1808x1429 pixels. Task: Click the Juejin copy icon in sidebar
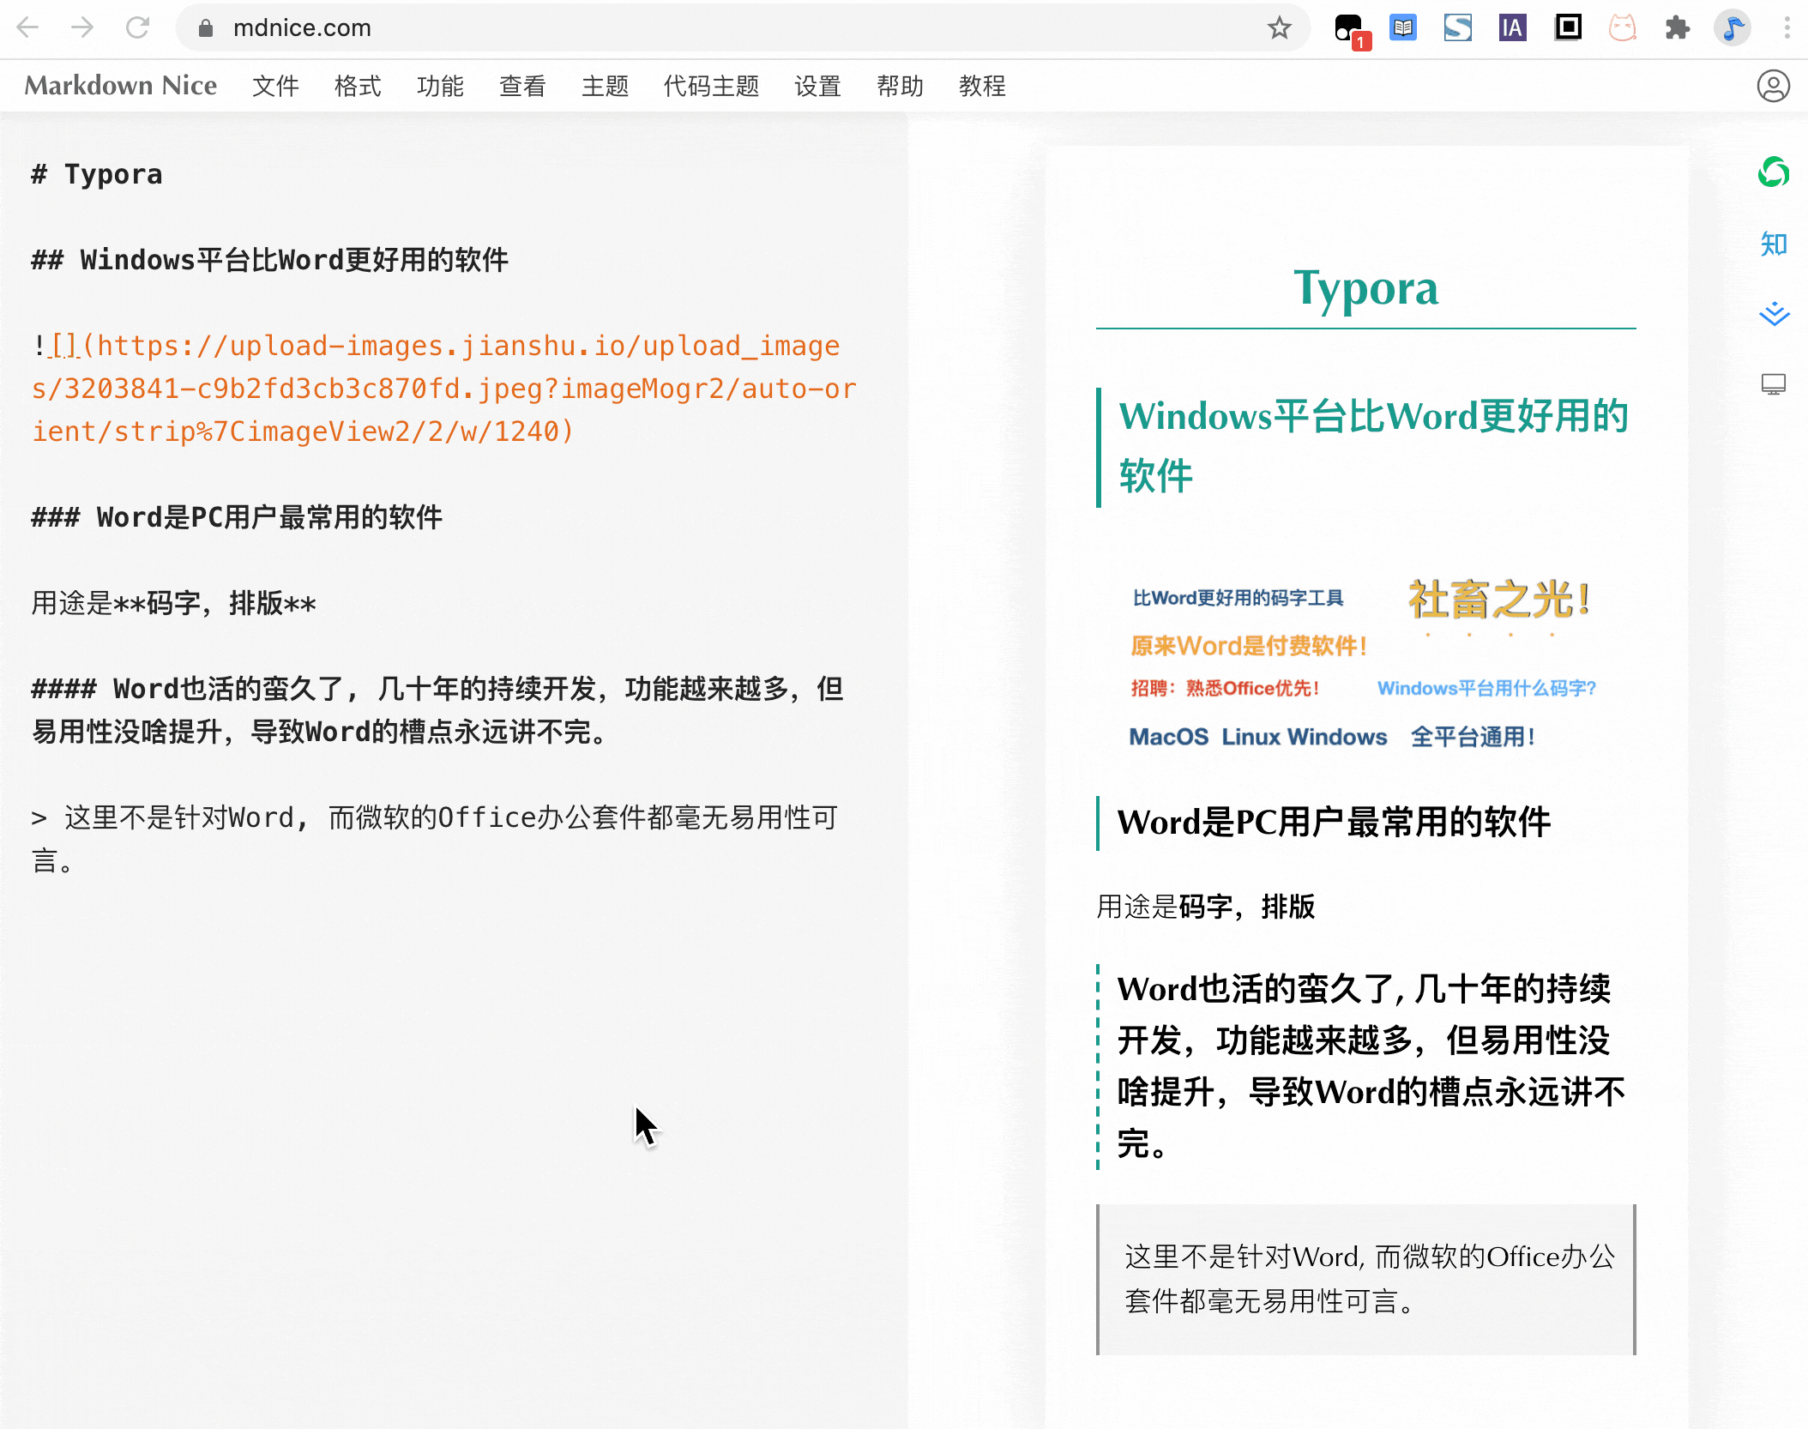click(x=1773, y=314)
